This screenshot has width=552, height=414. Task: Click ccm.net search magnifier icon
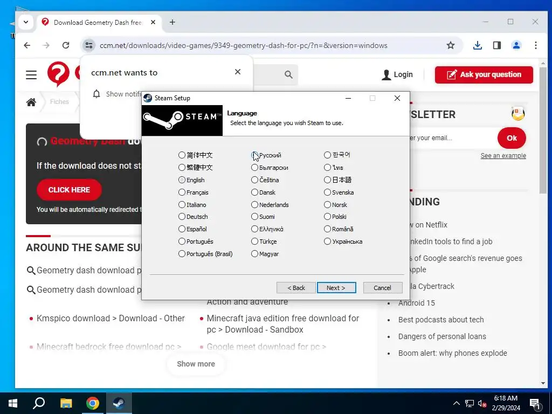[288, 74]
